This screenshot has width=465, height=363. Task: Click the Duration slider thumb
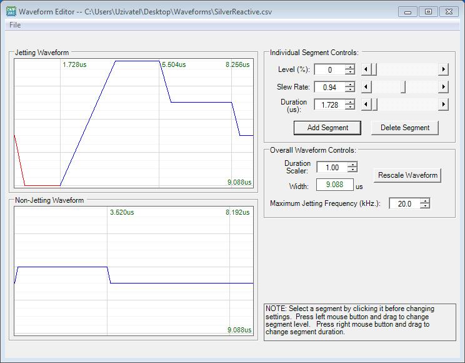(x=374, y=105)
